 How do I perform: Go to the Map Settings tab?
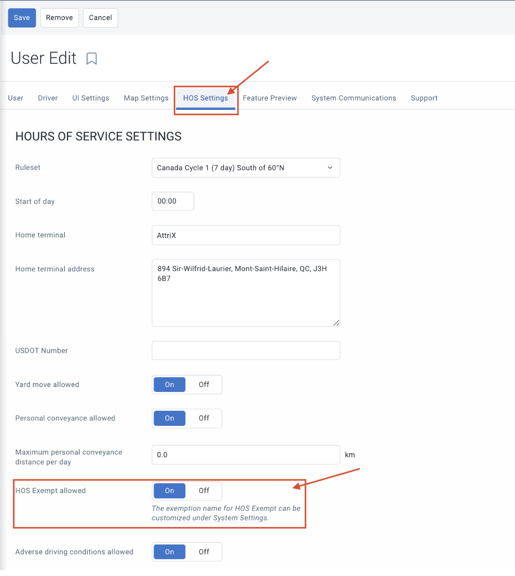pyautogui.click(x=146, y=98)
